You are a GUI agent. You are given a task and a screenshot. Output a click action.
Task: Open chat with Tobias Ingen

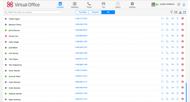(162, 18)
